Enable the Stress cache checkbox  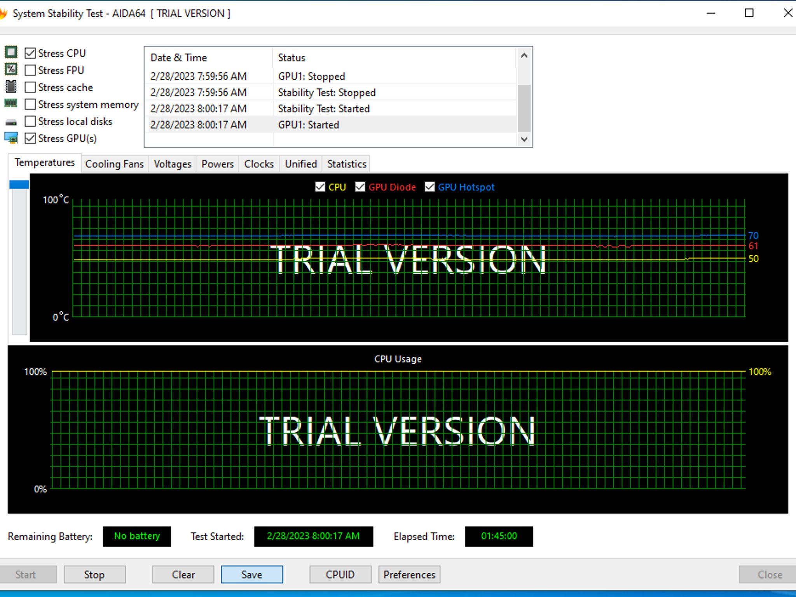(x=30, y=87)
